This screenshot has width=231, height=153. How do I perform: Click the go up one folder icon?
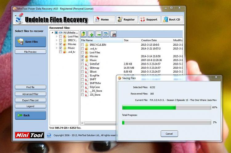point(83,34)
